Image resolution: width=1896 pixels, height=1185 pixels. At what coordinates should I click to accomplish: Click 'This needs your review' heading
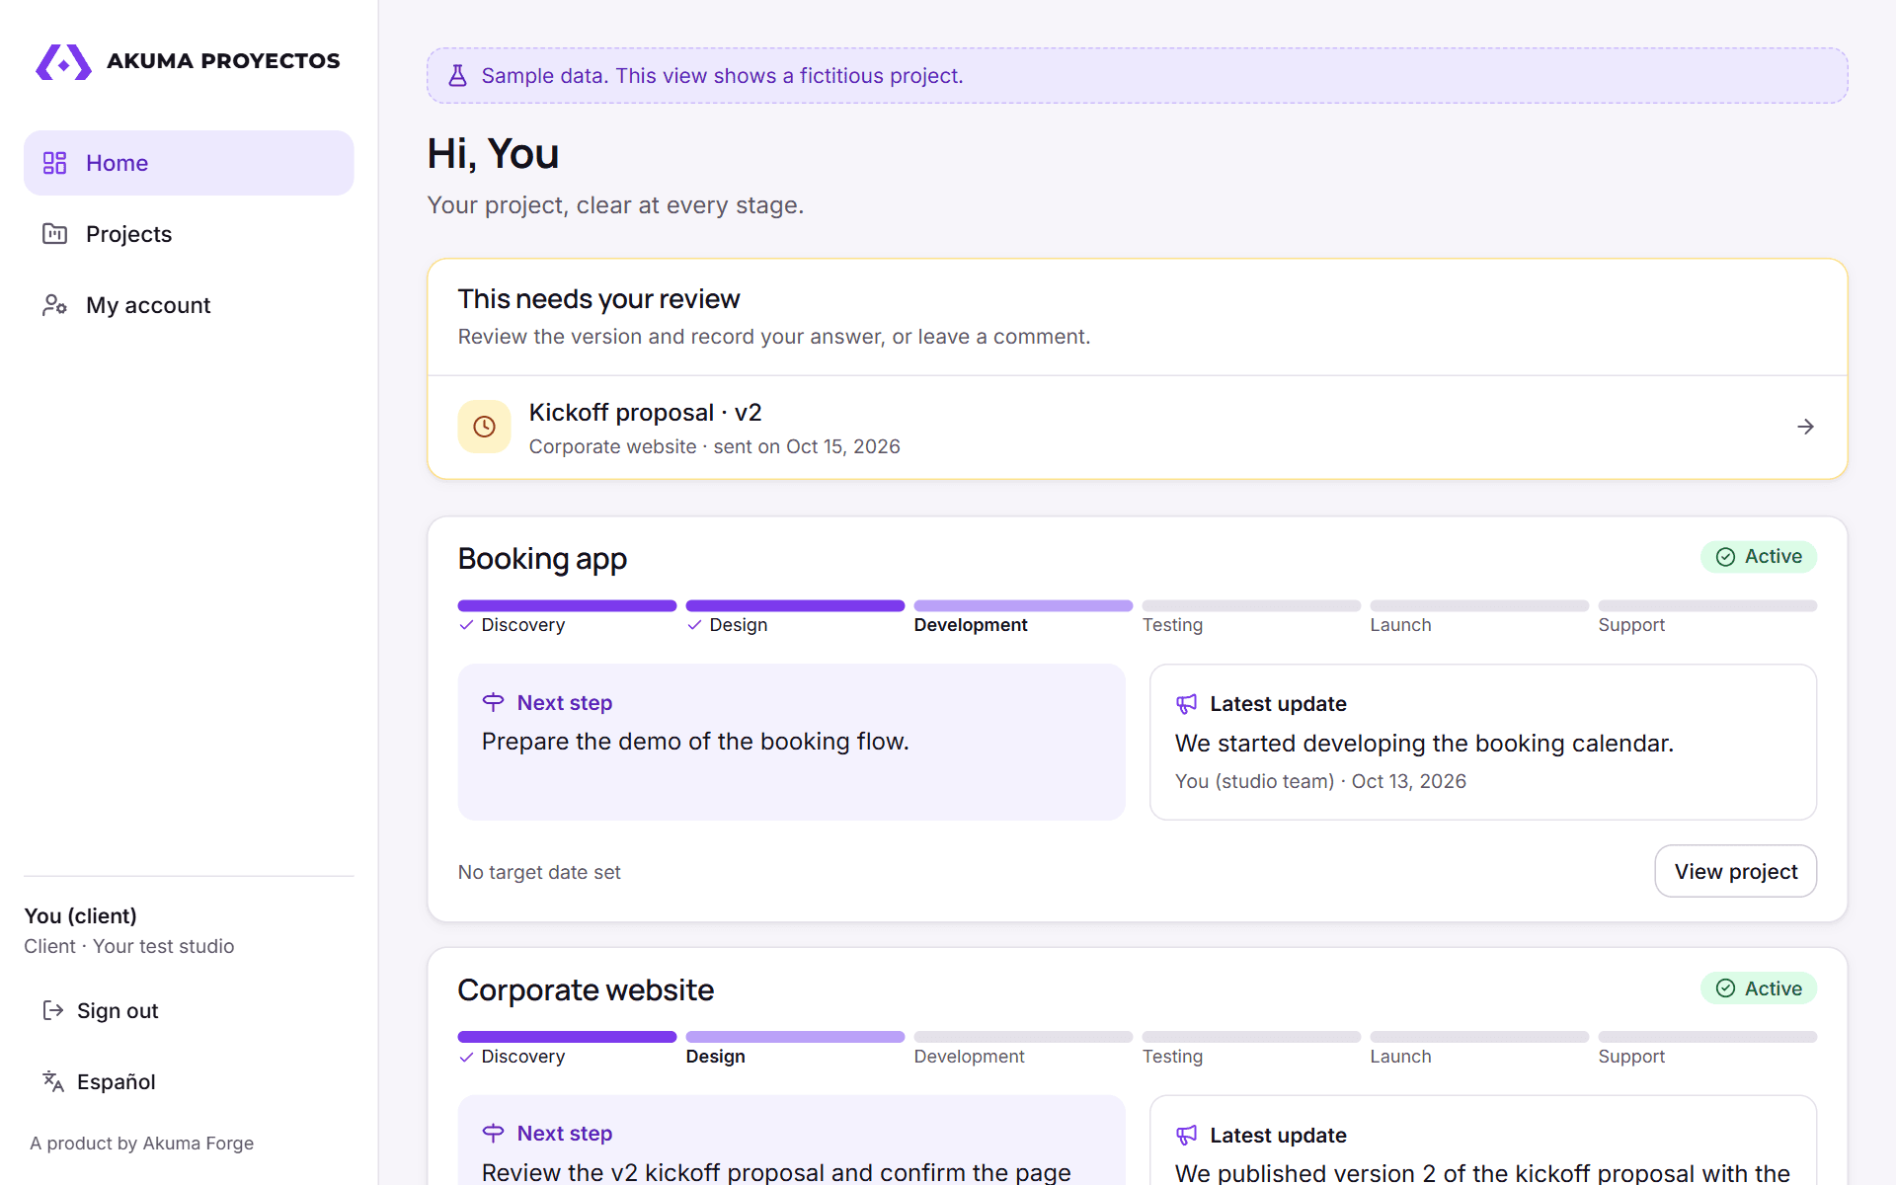point(598,299)
